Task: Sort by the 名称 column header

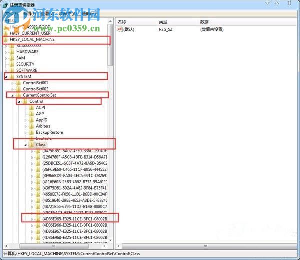Action: point(122,22)
